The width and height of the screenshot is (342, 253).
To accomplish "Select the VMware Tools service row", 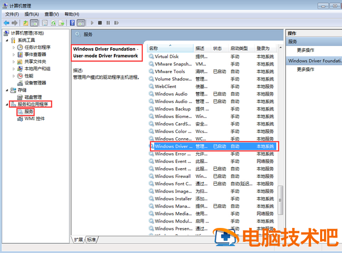I will (212, 72).
